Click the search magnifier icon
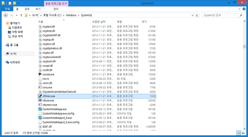This screenshot has height=137, width=248. (241, 16)
